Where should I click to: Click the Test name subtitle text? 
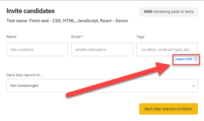click(67, 21)
